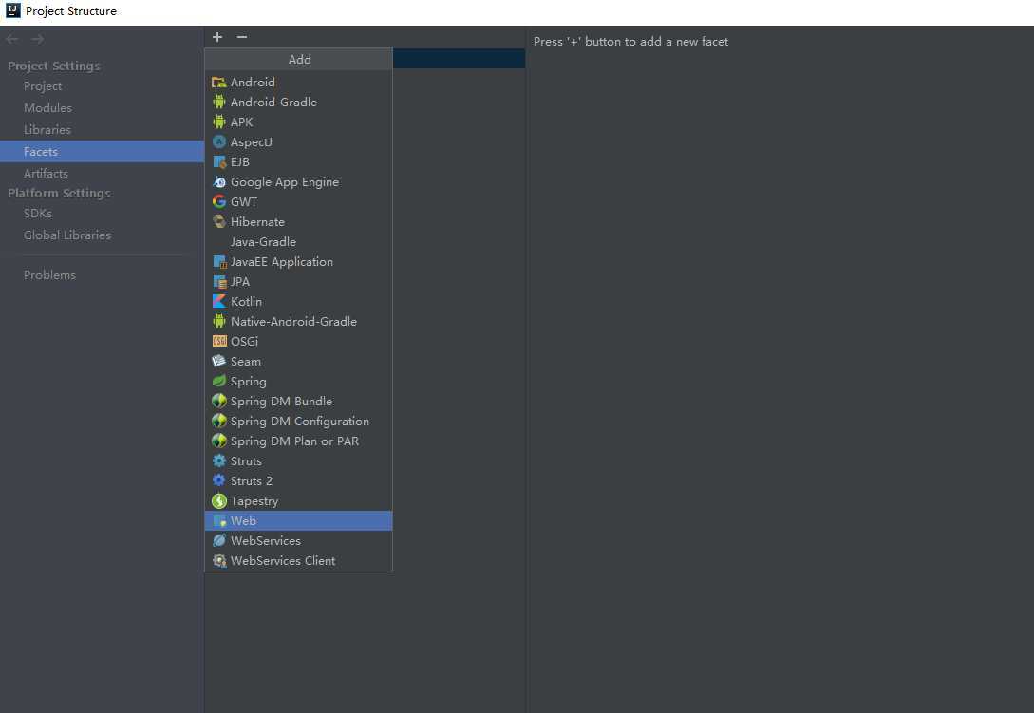The image size is (1034, 713).
Task: Select Kotlin facet entry
Action: pos(298,301)
